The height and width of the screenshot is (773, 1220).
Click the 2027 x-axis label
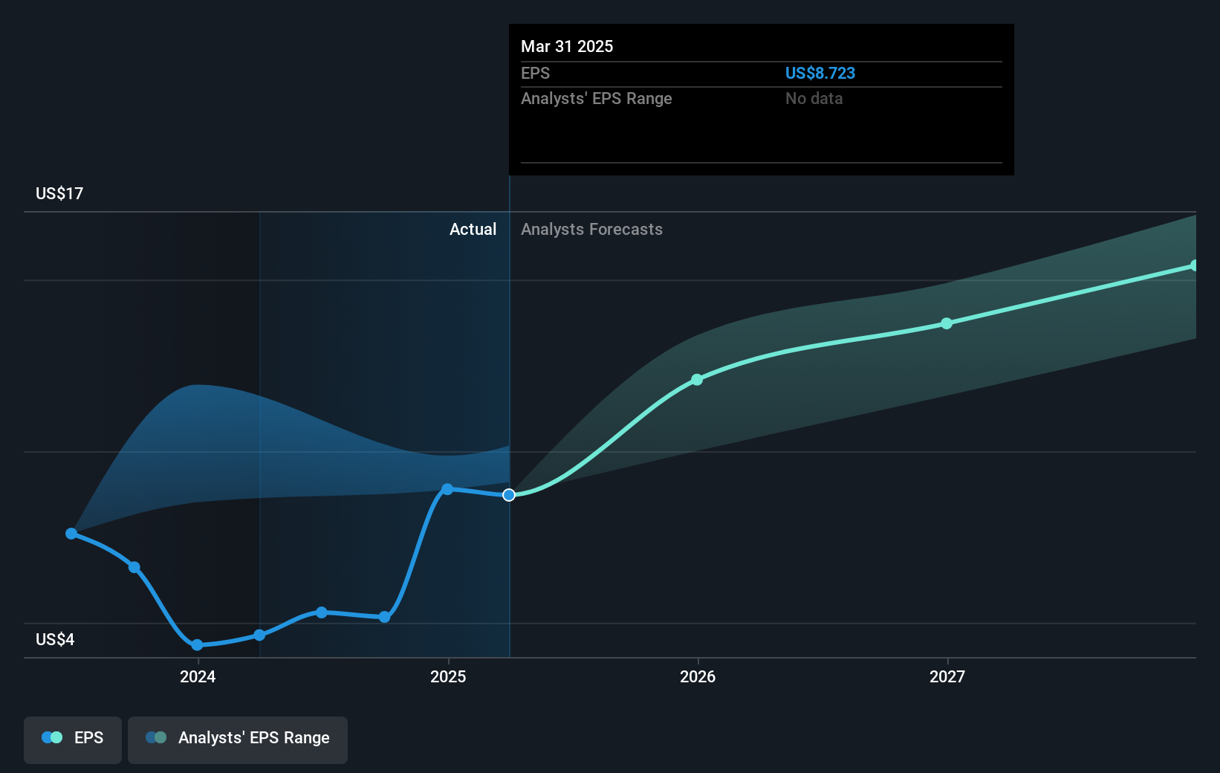947,676
